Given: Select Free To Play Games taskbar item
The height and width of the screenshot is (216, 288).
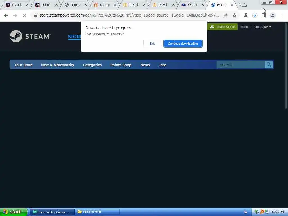Looking at the screenshot, I should coord(52,212).
